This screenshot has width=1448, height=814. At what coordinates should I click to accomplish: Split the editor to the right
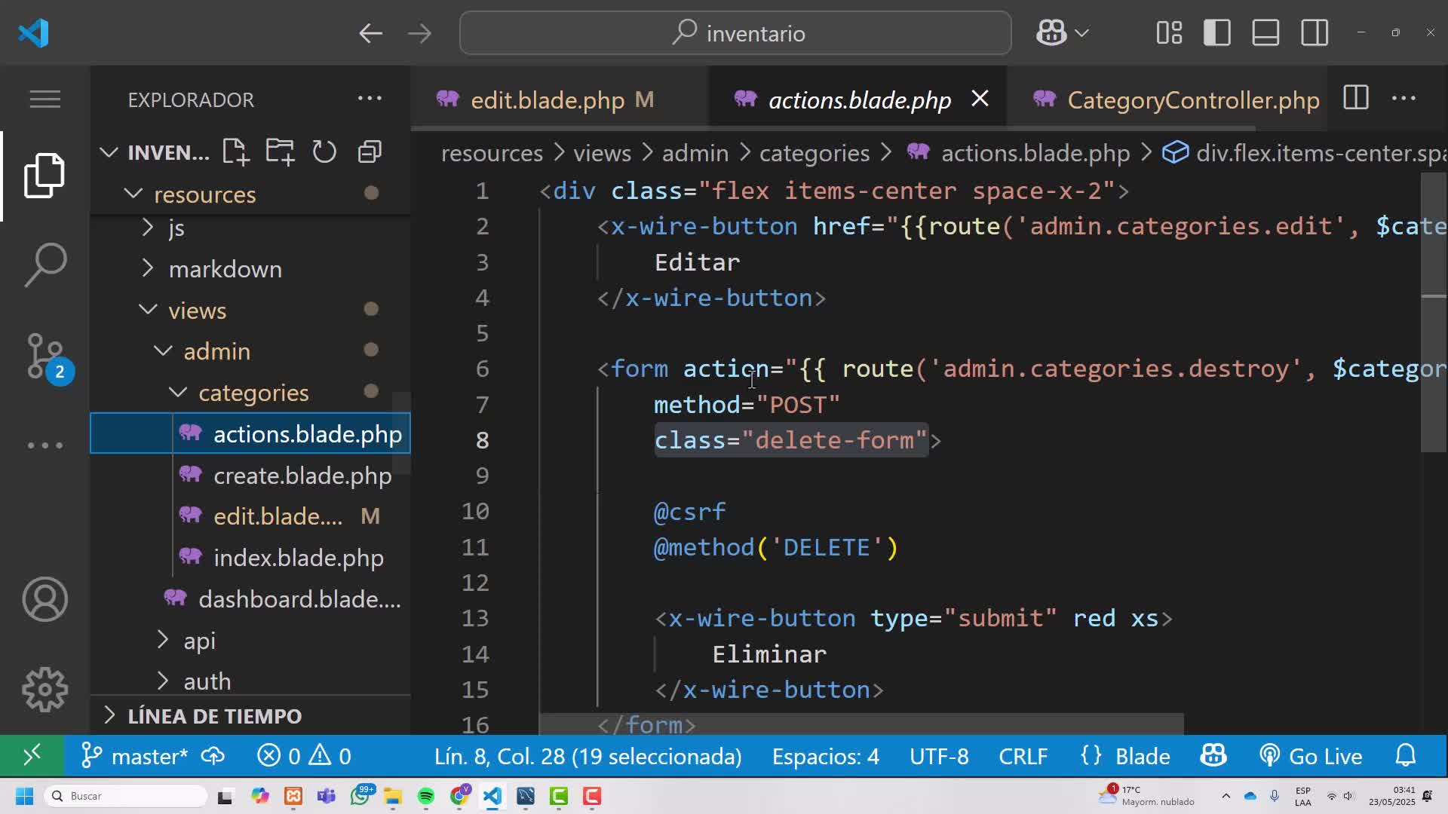(x=1355, y=99)
